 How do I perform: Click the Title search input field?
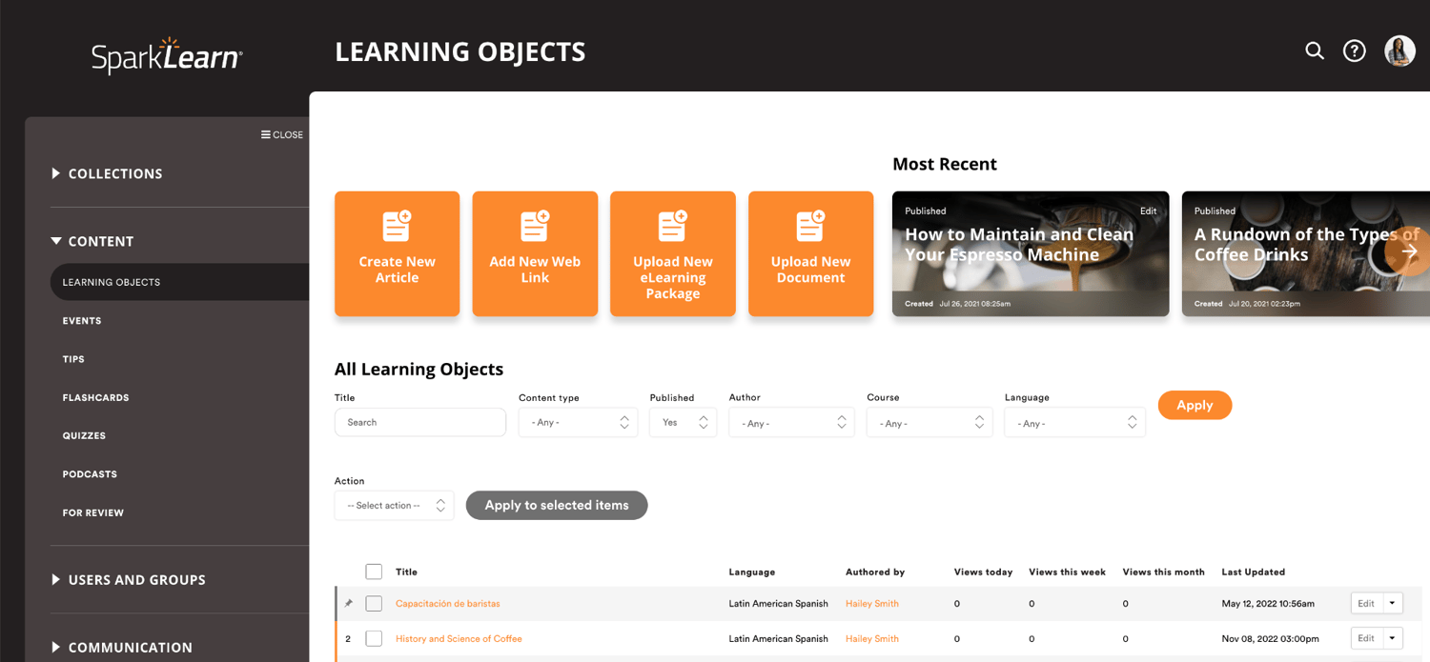point(419,422)
